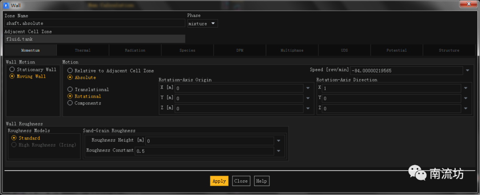Click the Rotation-Axis Direction X field
Image resolution: width=480 pixels, height=195 pixels.
(x=392, y=88)
